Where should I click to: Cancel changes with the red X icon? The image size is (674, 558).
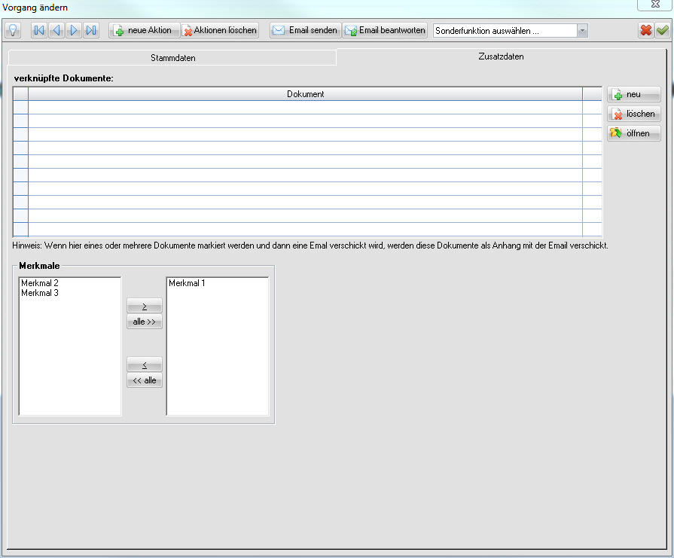645,30
